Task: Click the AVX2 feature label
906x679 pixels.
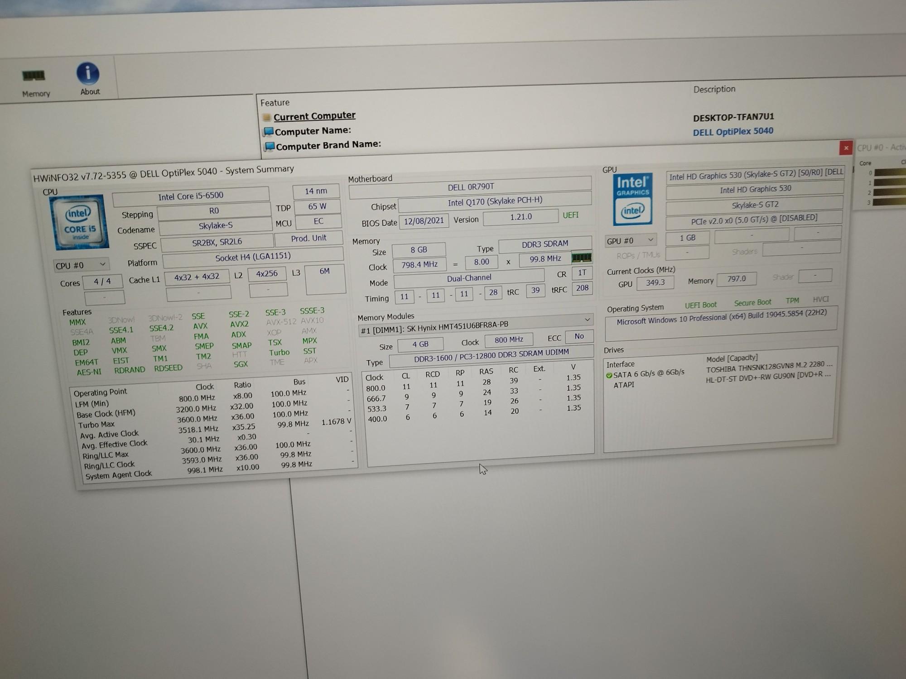Action: pos(239,324)
